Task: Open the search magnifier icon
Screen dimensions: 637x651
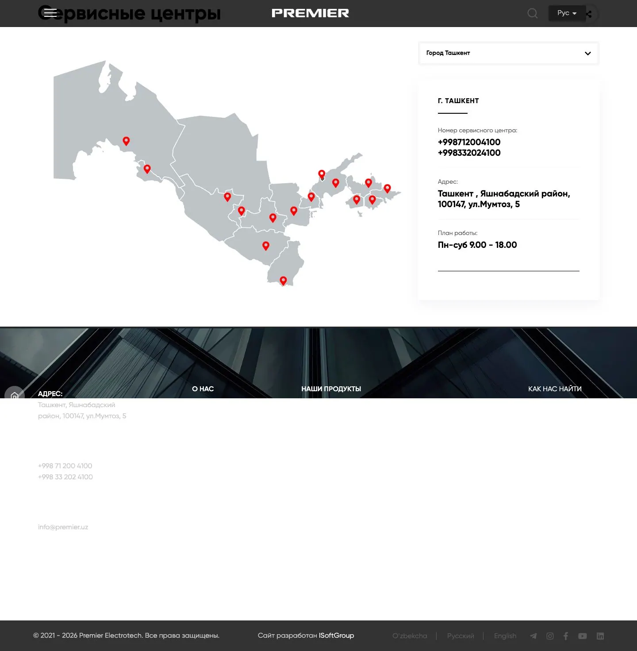Action: tap(533, 13)
